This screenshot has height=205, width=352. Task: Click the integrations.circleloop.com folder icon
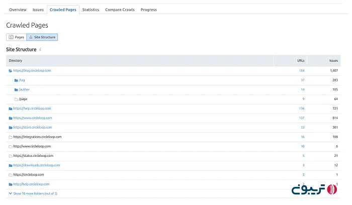point(11,137)
